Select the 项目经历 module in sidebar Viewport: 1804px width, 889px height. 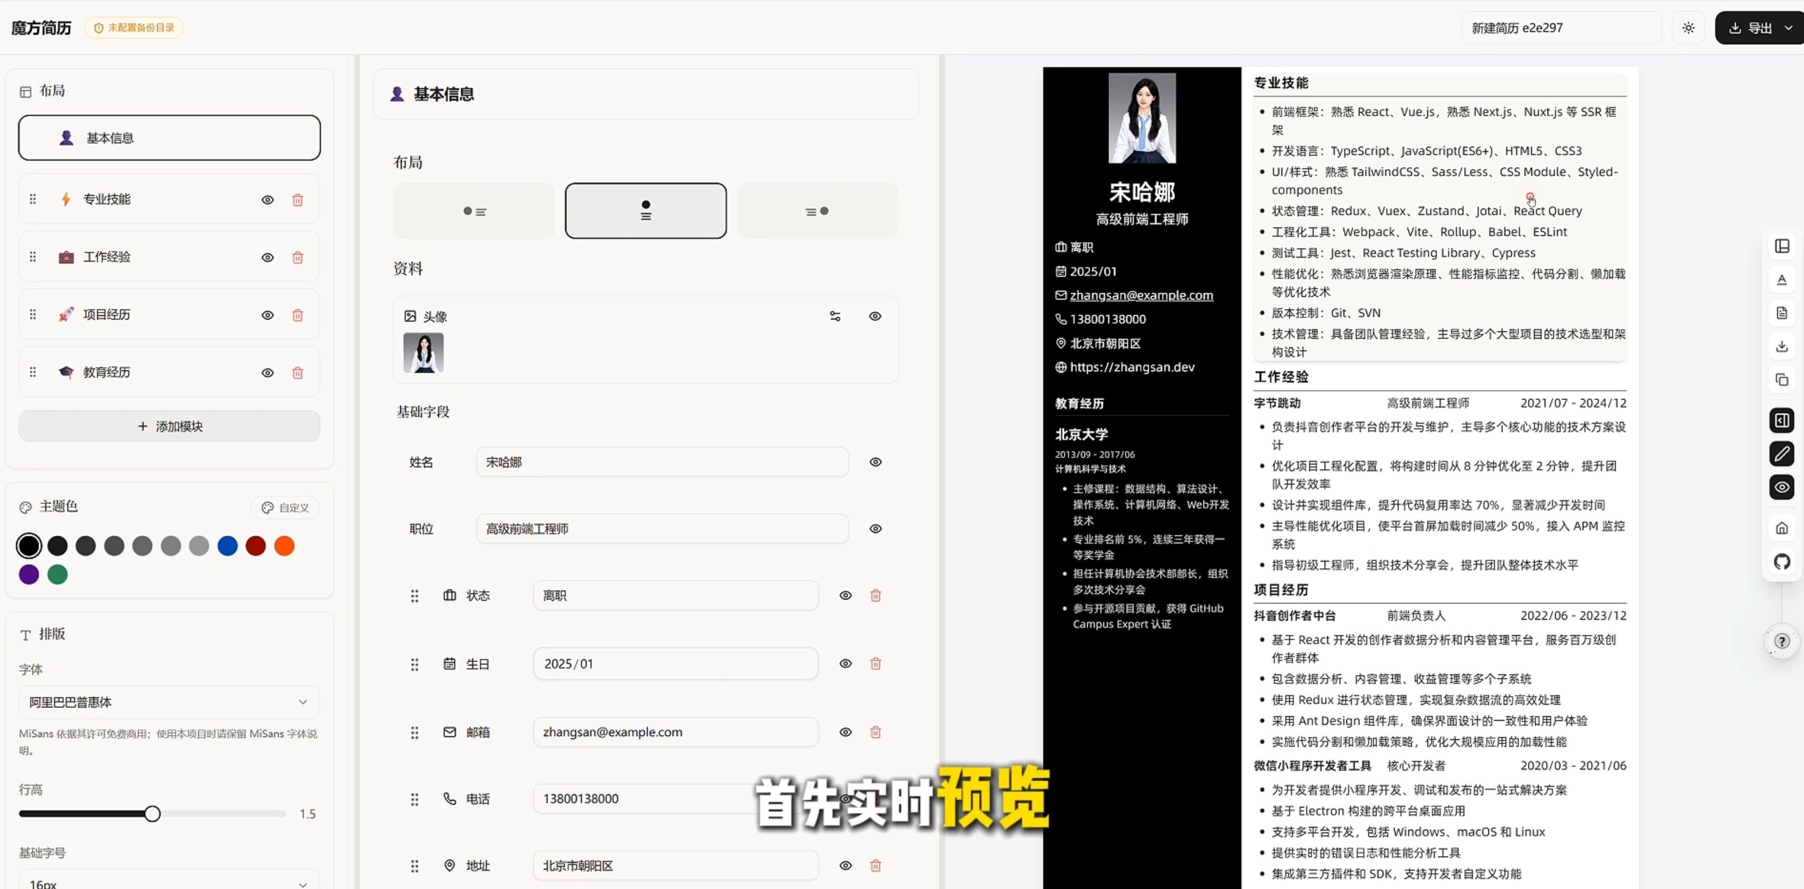tap(107, 315)
